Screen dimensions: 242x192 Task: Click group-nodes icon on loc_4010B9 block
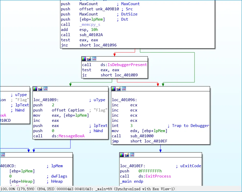tap(45, 89)
